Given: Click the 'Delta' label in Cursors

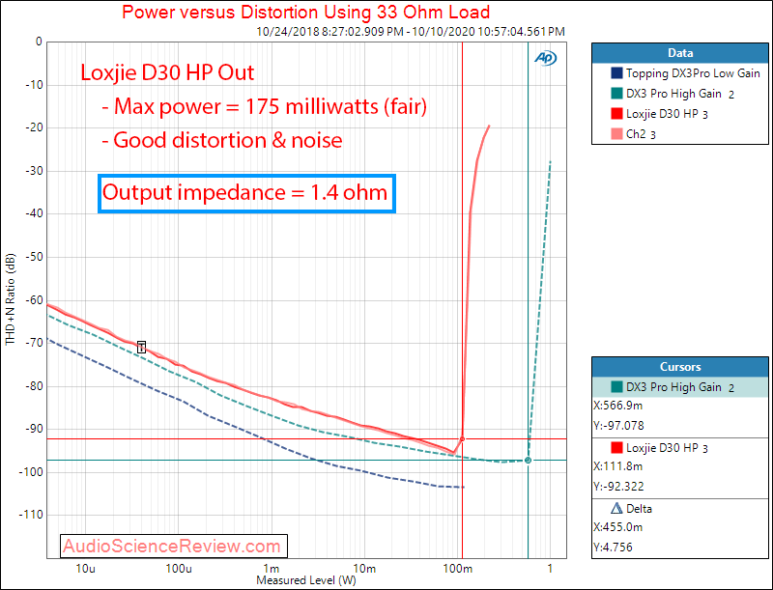Looking at the screenshot, I should point(639,509).
